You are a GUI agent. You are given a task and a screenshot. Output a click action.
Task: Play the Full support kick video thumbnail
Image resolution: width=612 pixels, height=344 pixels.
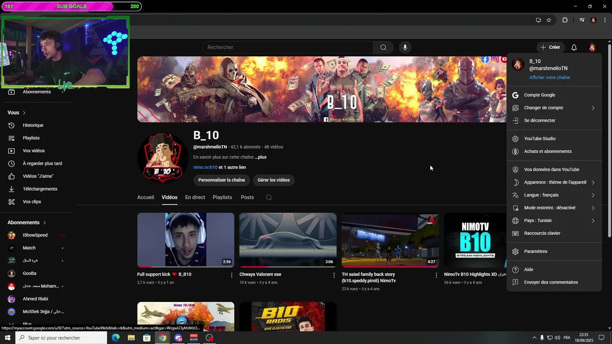[x=186, y=240]
